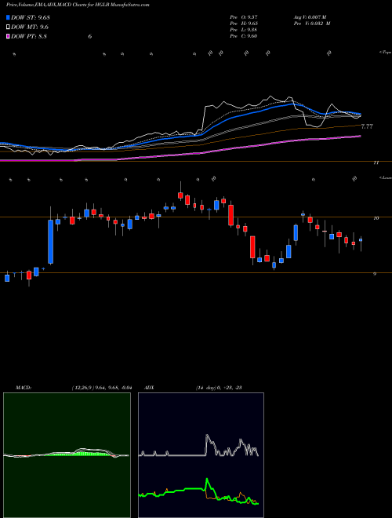
Task: Click the 'Pre C: 9.60' close value
Action: pyautogui.click(x=244, y=36)
